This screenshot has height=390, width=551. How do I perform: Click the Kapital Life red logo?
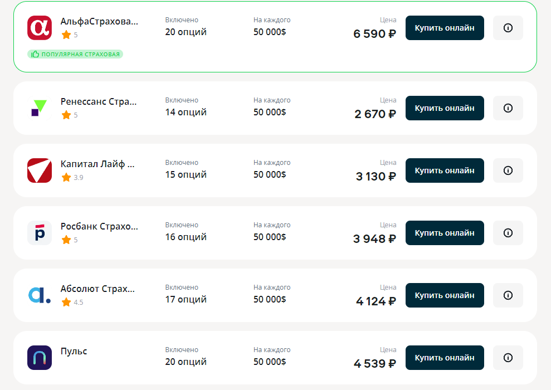click(40, 170)
